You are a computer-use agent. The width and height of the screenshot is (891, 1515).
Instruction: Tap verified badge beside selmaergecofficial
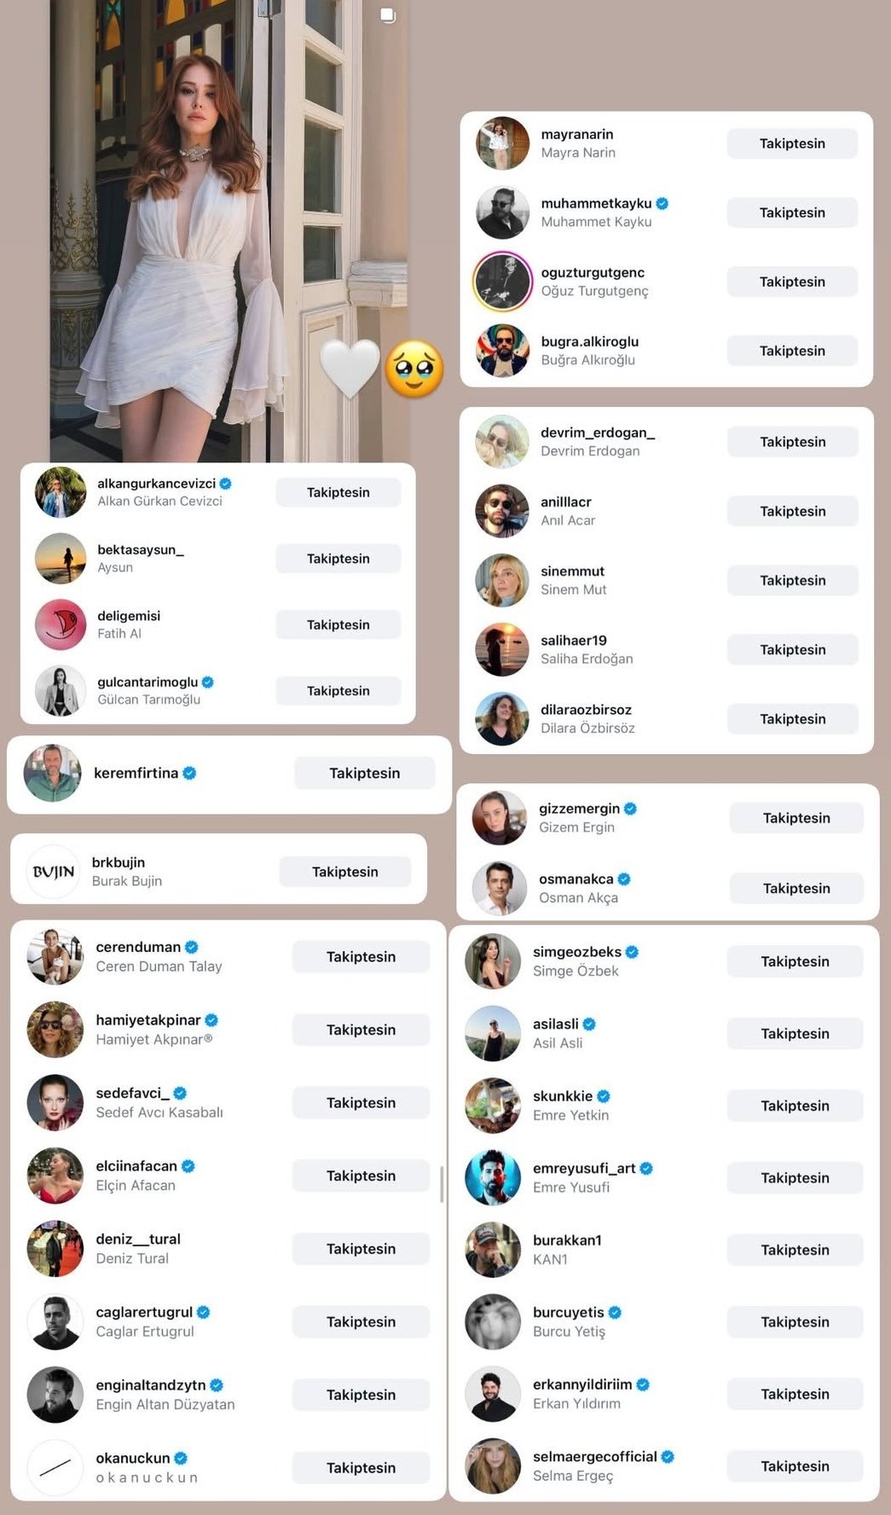[x=668, y=1456]
